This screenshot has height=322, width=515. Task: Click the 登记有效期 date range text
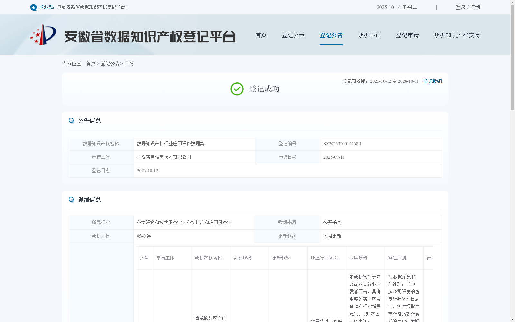pos(381,81)
